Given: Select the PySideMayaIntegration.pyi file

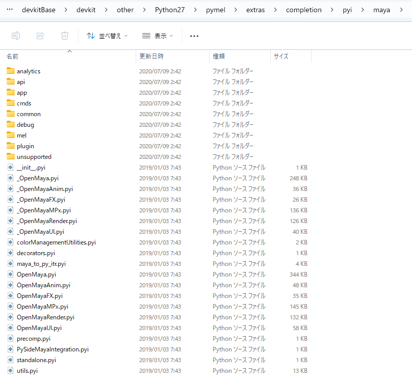Looking at the screenshot, I should pos(53,349).
